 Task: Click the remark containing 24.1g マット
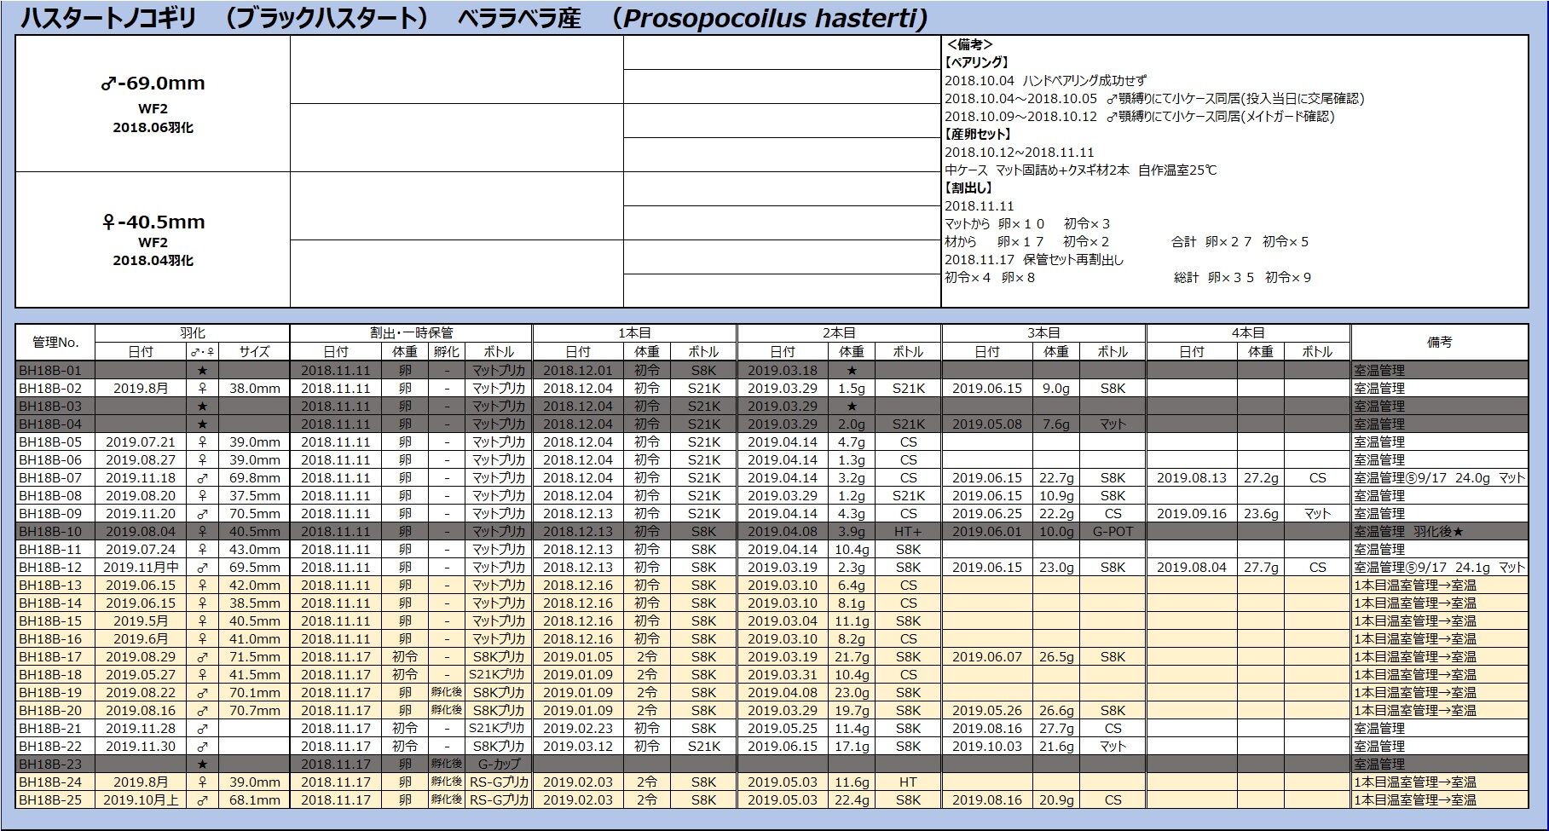pyautogui.click(x=1439, y=567)
